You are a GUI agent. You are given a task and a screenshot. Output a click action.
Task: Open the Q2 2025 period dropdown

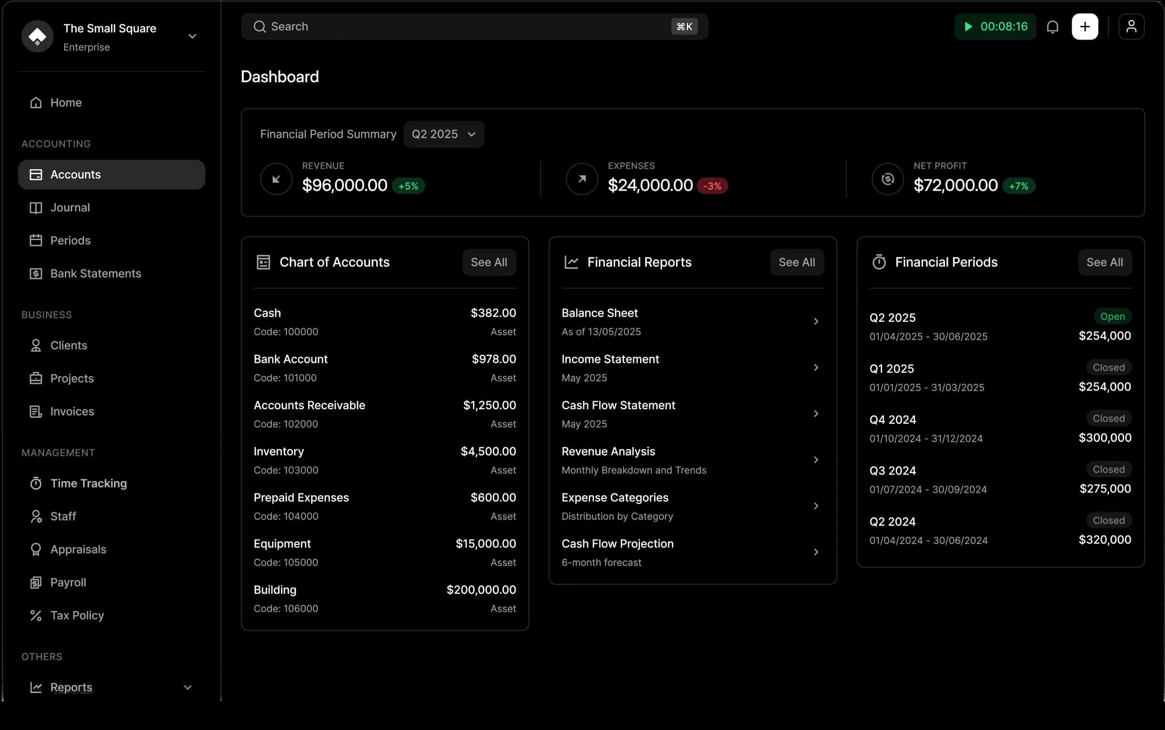[x=443, y=134]
